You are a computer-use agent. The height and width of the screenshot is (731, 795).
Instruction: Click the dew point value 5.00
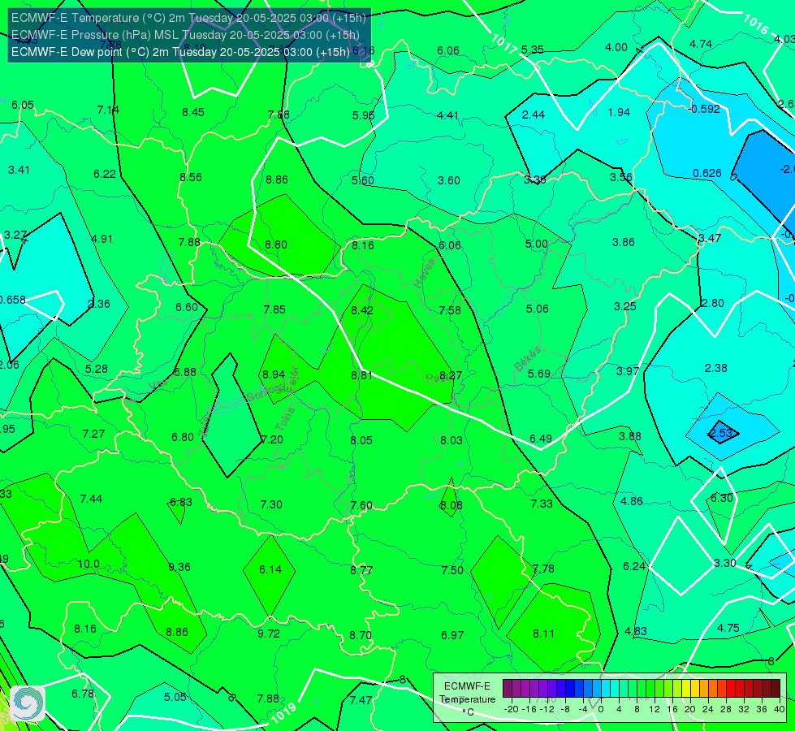click(537, 244)
